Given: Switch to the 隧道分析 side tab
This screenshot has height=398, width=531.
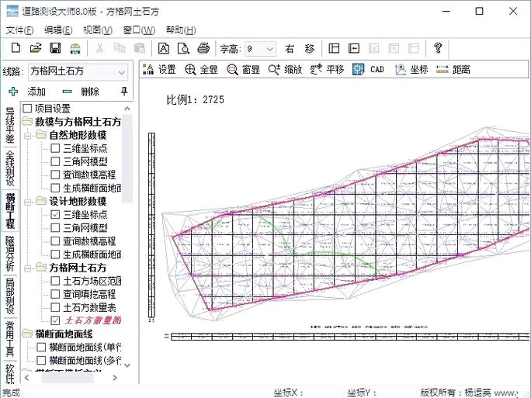Looking at the screenshot, I should (10, 254).
